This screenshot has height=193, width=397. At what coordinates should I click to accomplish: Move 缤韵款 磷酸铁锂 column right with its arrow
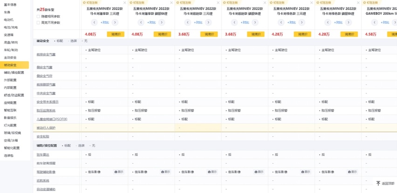255,22
